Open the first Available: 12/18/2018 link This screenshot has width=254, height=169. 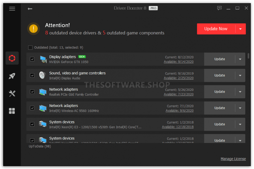pyautogui.click(x=178, y=127)
